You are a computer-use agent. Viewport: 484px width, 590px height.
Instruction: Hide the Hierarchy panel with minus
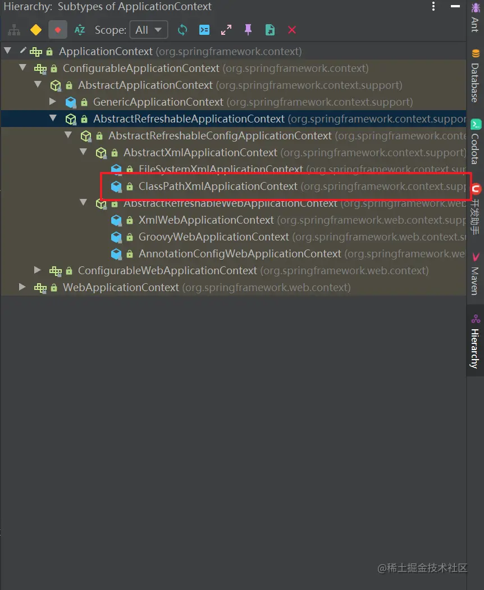[455, 6]
